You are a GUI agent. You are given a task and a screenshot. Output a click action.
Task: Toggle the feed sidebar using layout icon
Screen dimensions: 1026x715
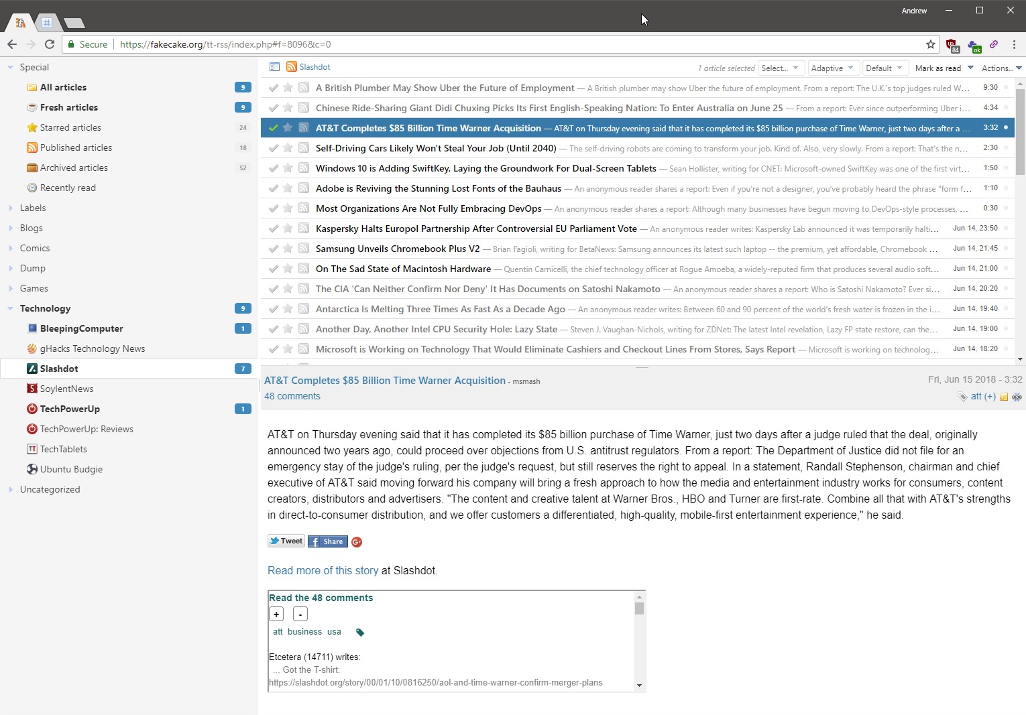pyautogui.click(x=274, y=67)
